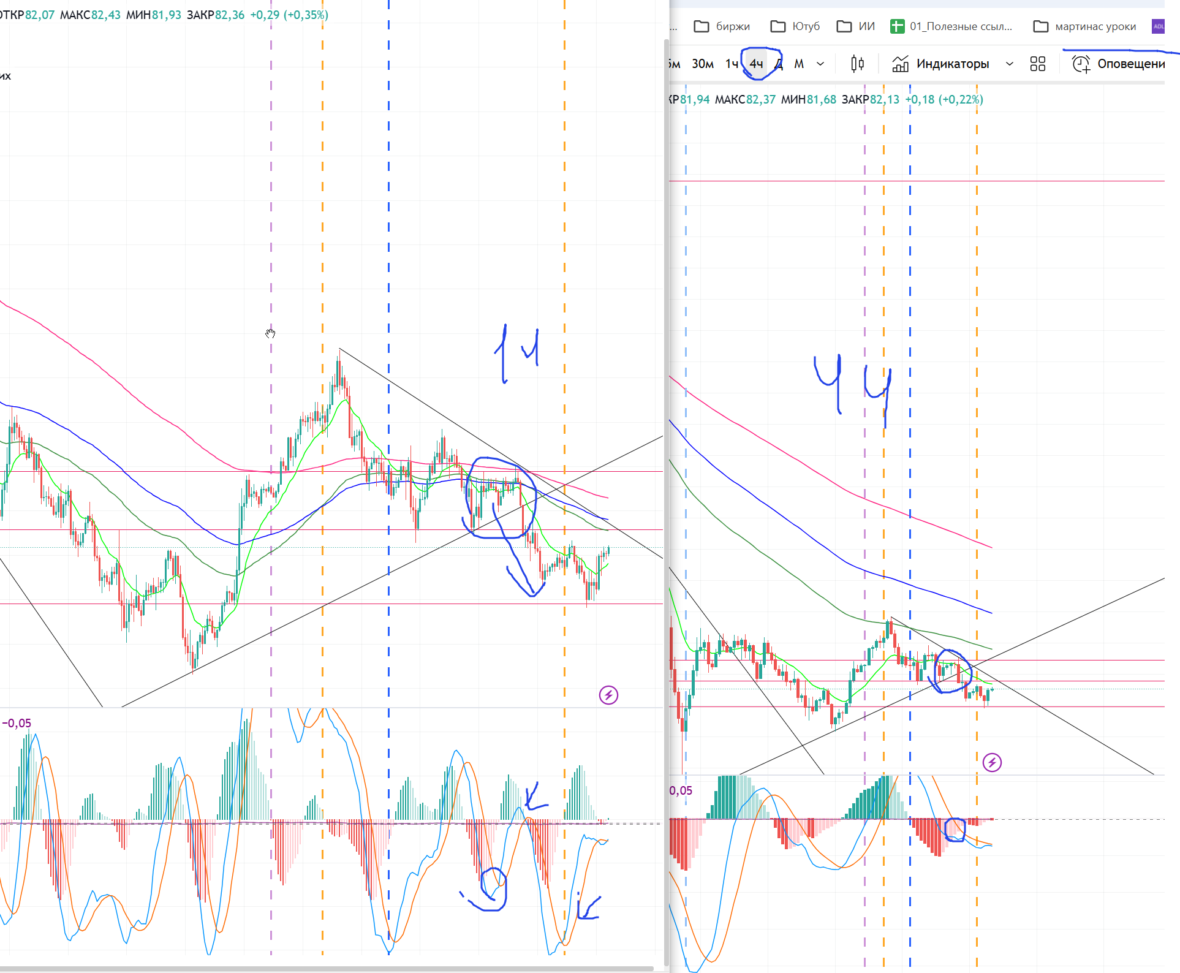Select the 4ч timeframe button
The image size is (1180, 973).
coord(757,64)
